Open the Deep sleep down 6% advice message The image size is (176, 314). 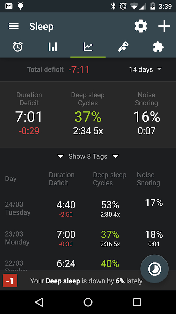[86, 281]
